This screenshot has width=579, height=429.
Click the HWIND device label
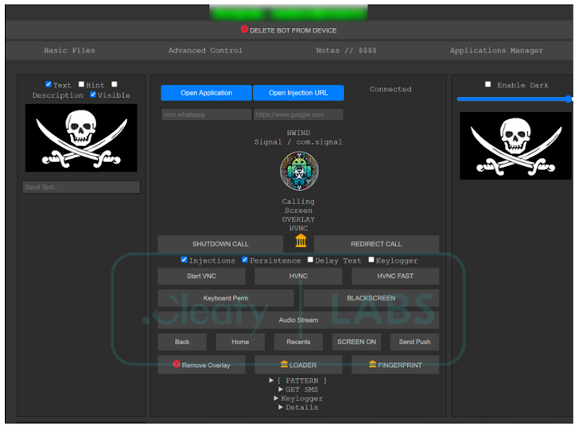click(x=298, y=133)
